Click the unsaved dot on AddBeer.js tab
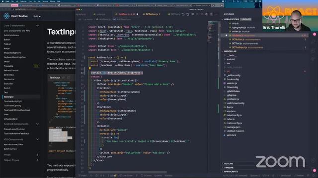 tap(137, 14)
